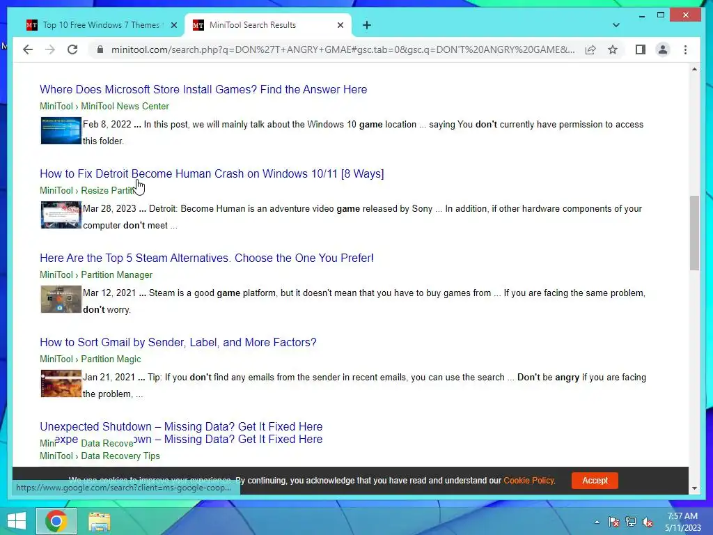The height and width of the screenshot is (535, 713).
Task: Open the browser side panel
Action: tap(641, 49)
